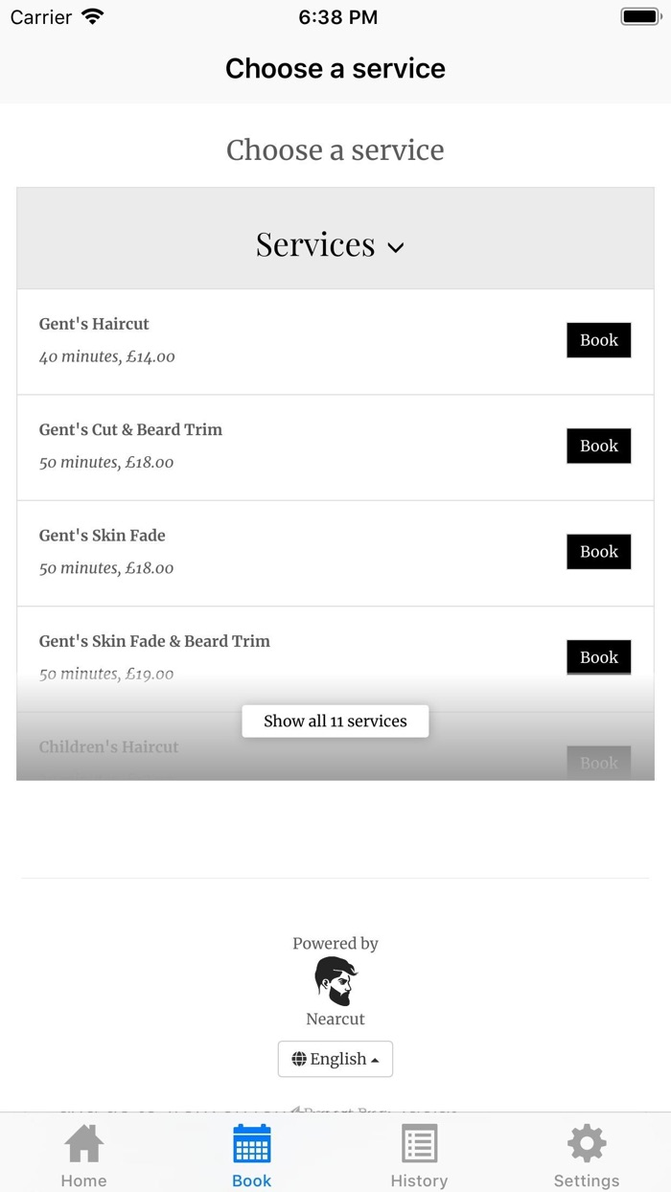Tap the Nearcut bearded man logo
This screenshot has width=671, height=1192.
(x=335, y=980)
